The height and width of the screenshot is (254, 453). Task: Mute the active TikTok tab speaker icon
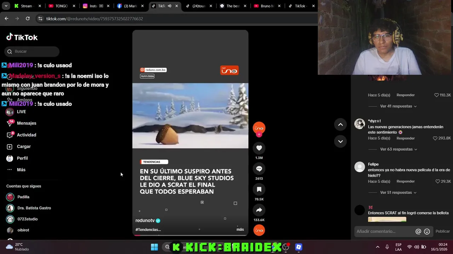[169, 6]
